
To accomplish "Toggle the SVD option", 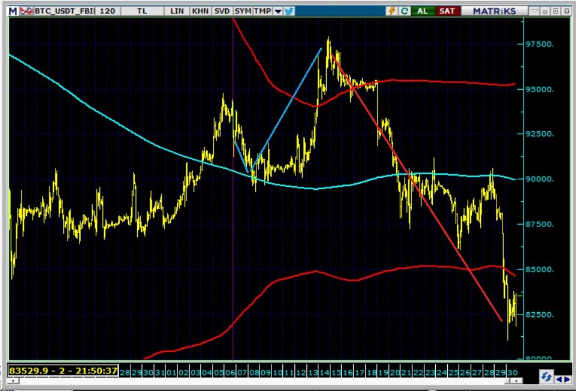I will point(222,11).
